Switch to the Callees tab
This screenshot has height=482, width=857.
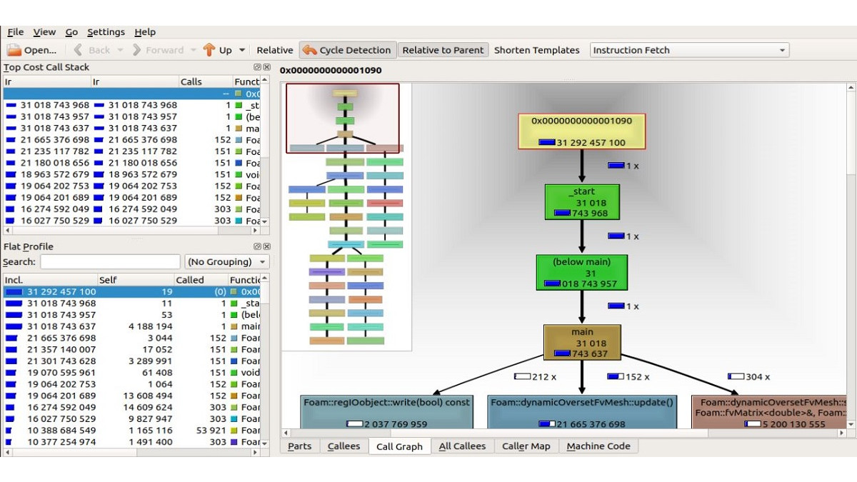point(344,446)
